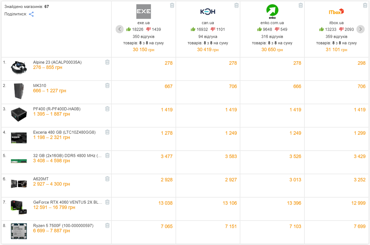This screenshot has width=370, height=245.
Task: Click the 12 999 price for RTX 4060 at itbox
Action: pyautogui.click(x=355, y=203)
